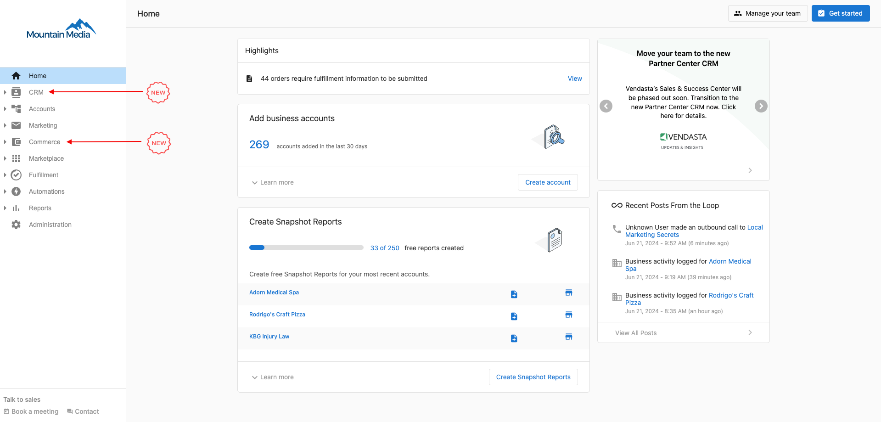Click previous arrow on announcement carousel
The image size is (881, 422).
606,106
